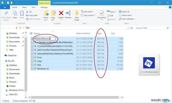172x103 pixels.
Task: Sort by the Type column header
Action: [99, 33]
